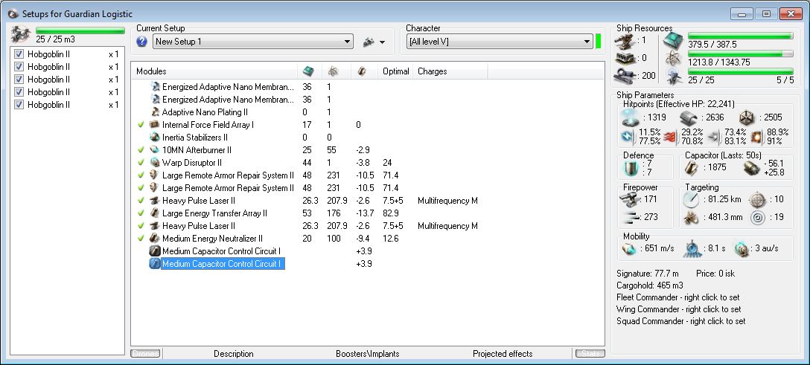Image resolution: width=810 pixels, height=365 pixels.
Task: Click the capacitor capacity icon showing 1875
Action: coord(692,167)
